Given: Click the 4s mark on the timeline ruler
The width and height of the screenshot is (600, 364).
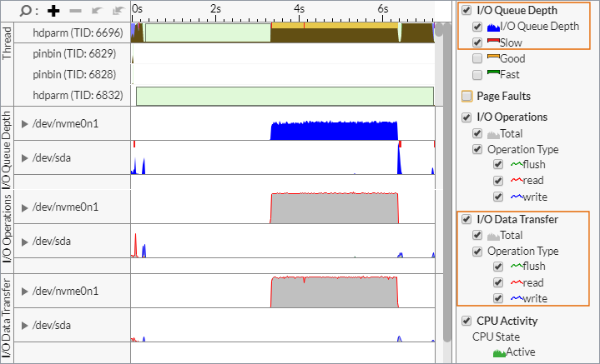Looking at the screenshot, I should click(299, 9).
